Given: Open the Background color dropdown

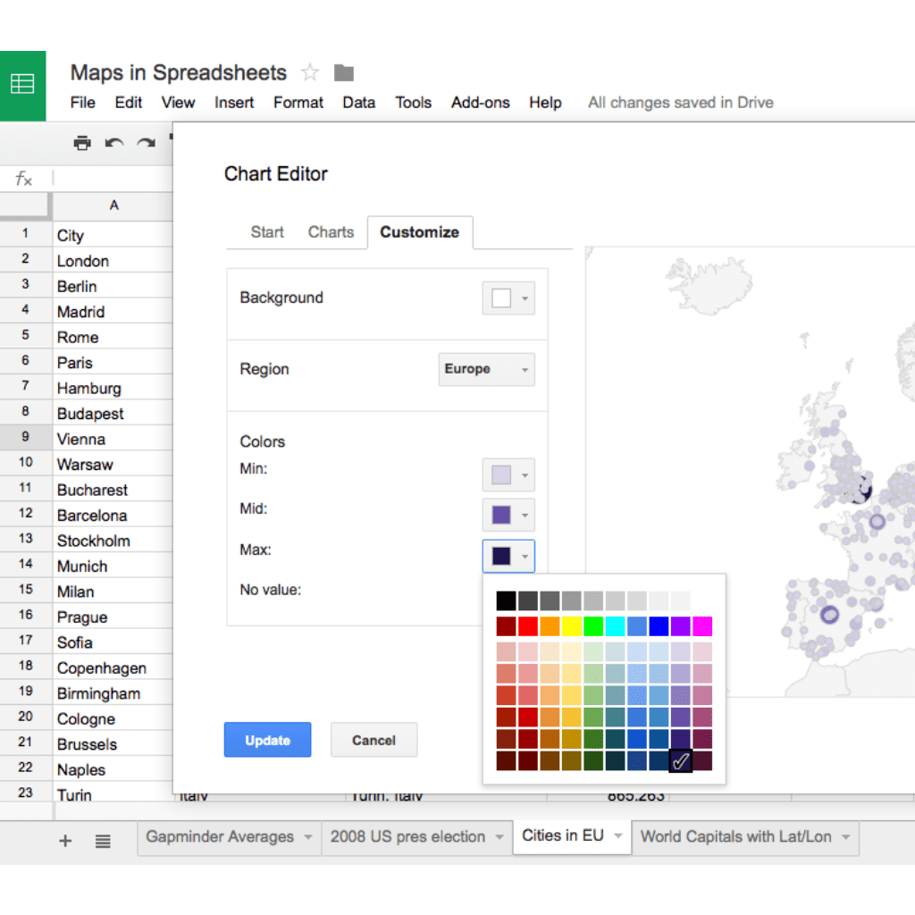Looking at the screenshot, I should click(508, 298).
